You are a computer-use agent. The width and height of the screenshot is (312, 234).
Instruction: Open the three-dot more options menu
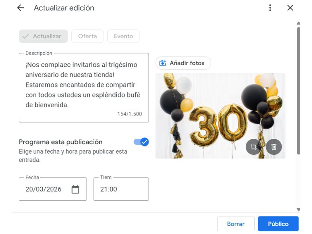click(270, 8)
